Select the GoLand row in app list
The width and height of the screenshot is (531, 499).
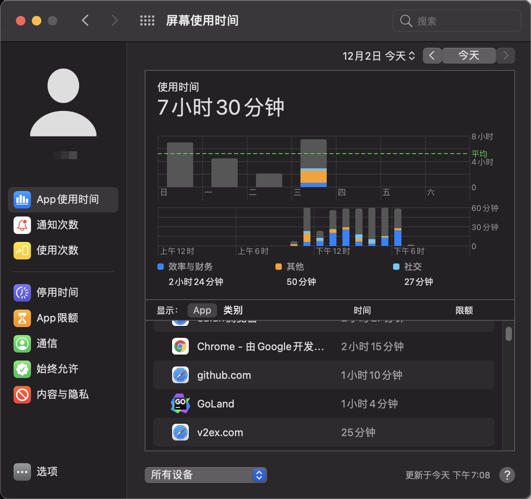[x=324, y=404]
